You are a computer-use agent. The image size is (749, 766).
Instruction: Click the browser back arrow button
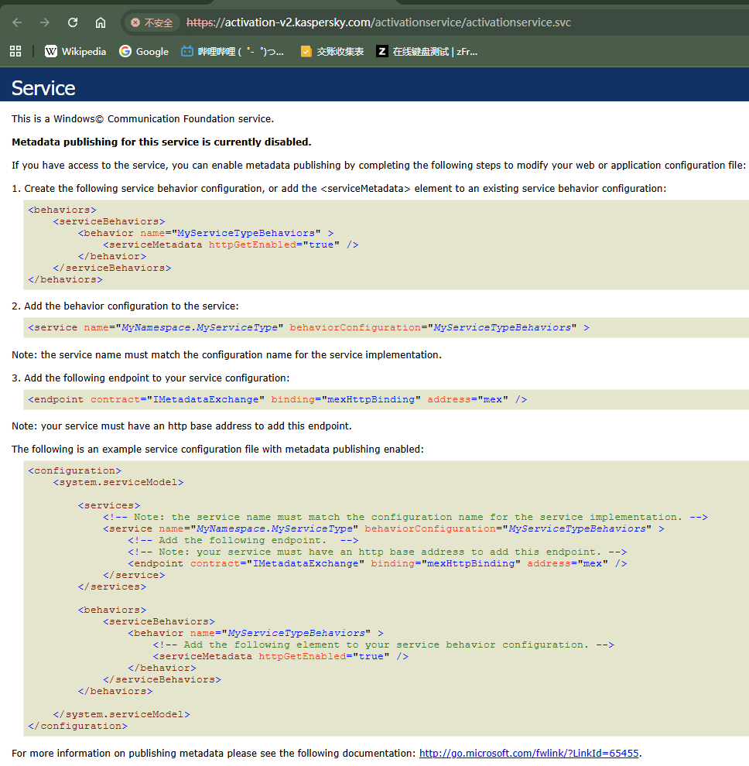[17, 22]
